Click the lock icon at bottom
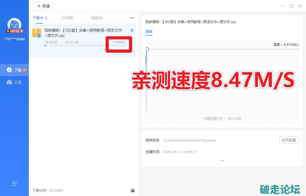Viewport: 306px width, 196px height. [133, 190]
